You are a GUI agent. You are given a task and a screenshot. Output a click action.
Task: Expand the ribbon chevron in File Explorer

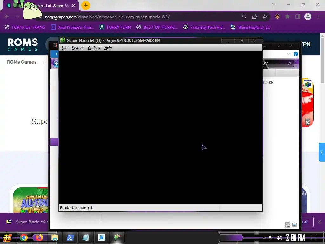[x=289, y=54]
